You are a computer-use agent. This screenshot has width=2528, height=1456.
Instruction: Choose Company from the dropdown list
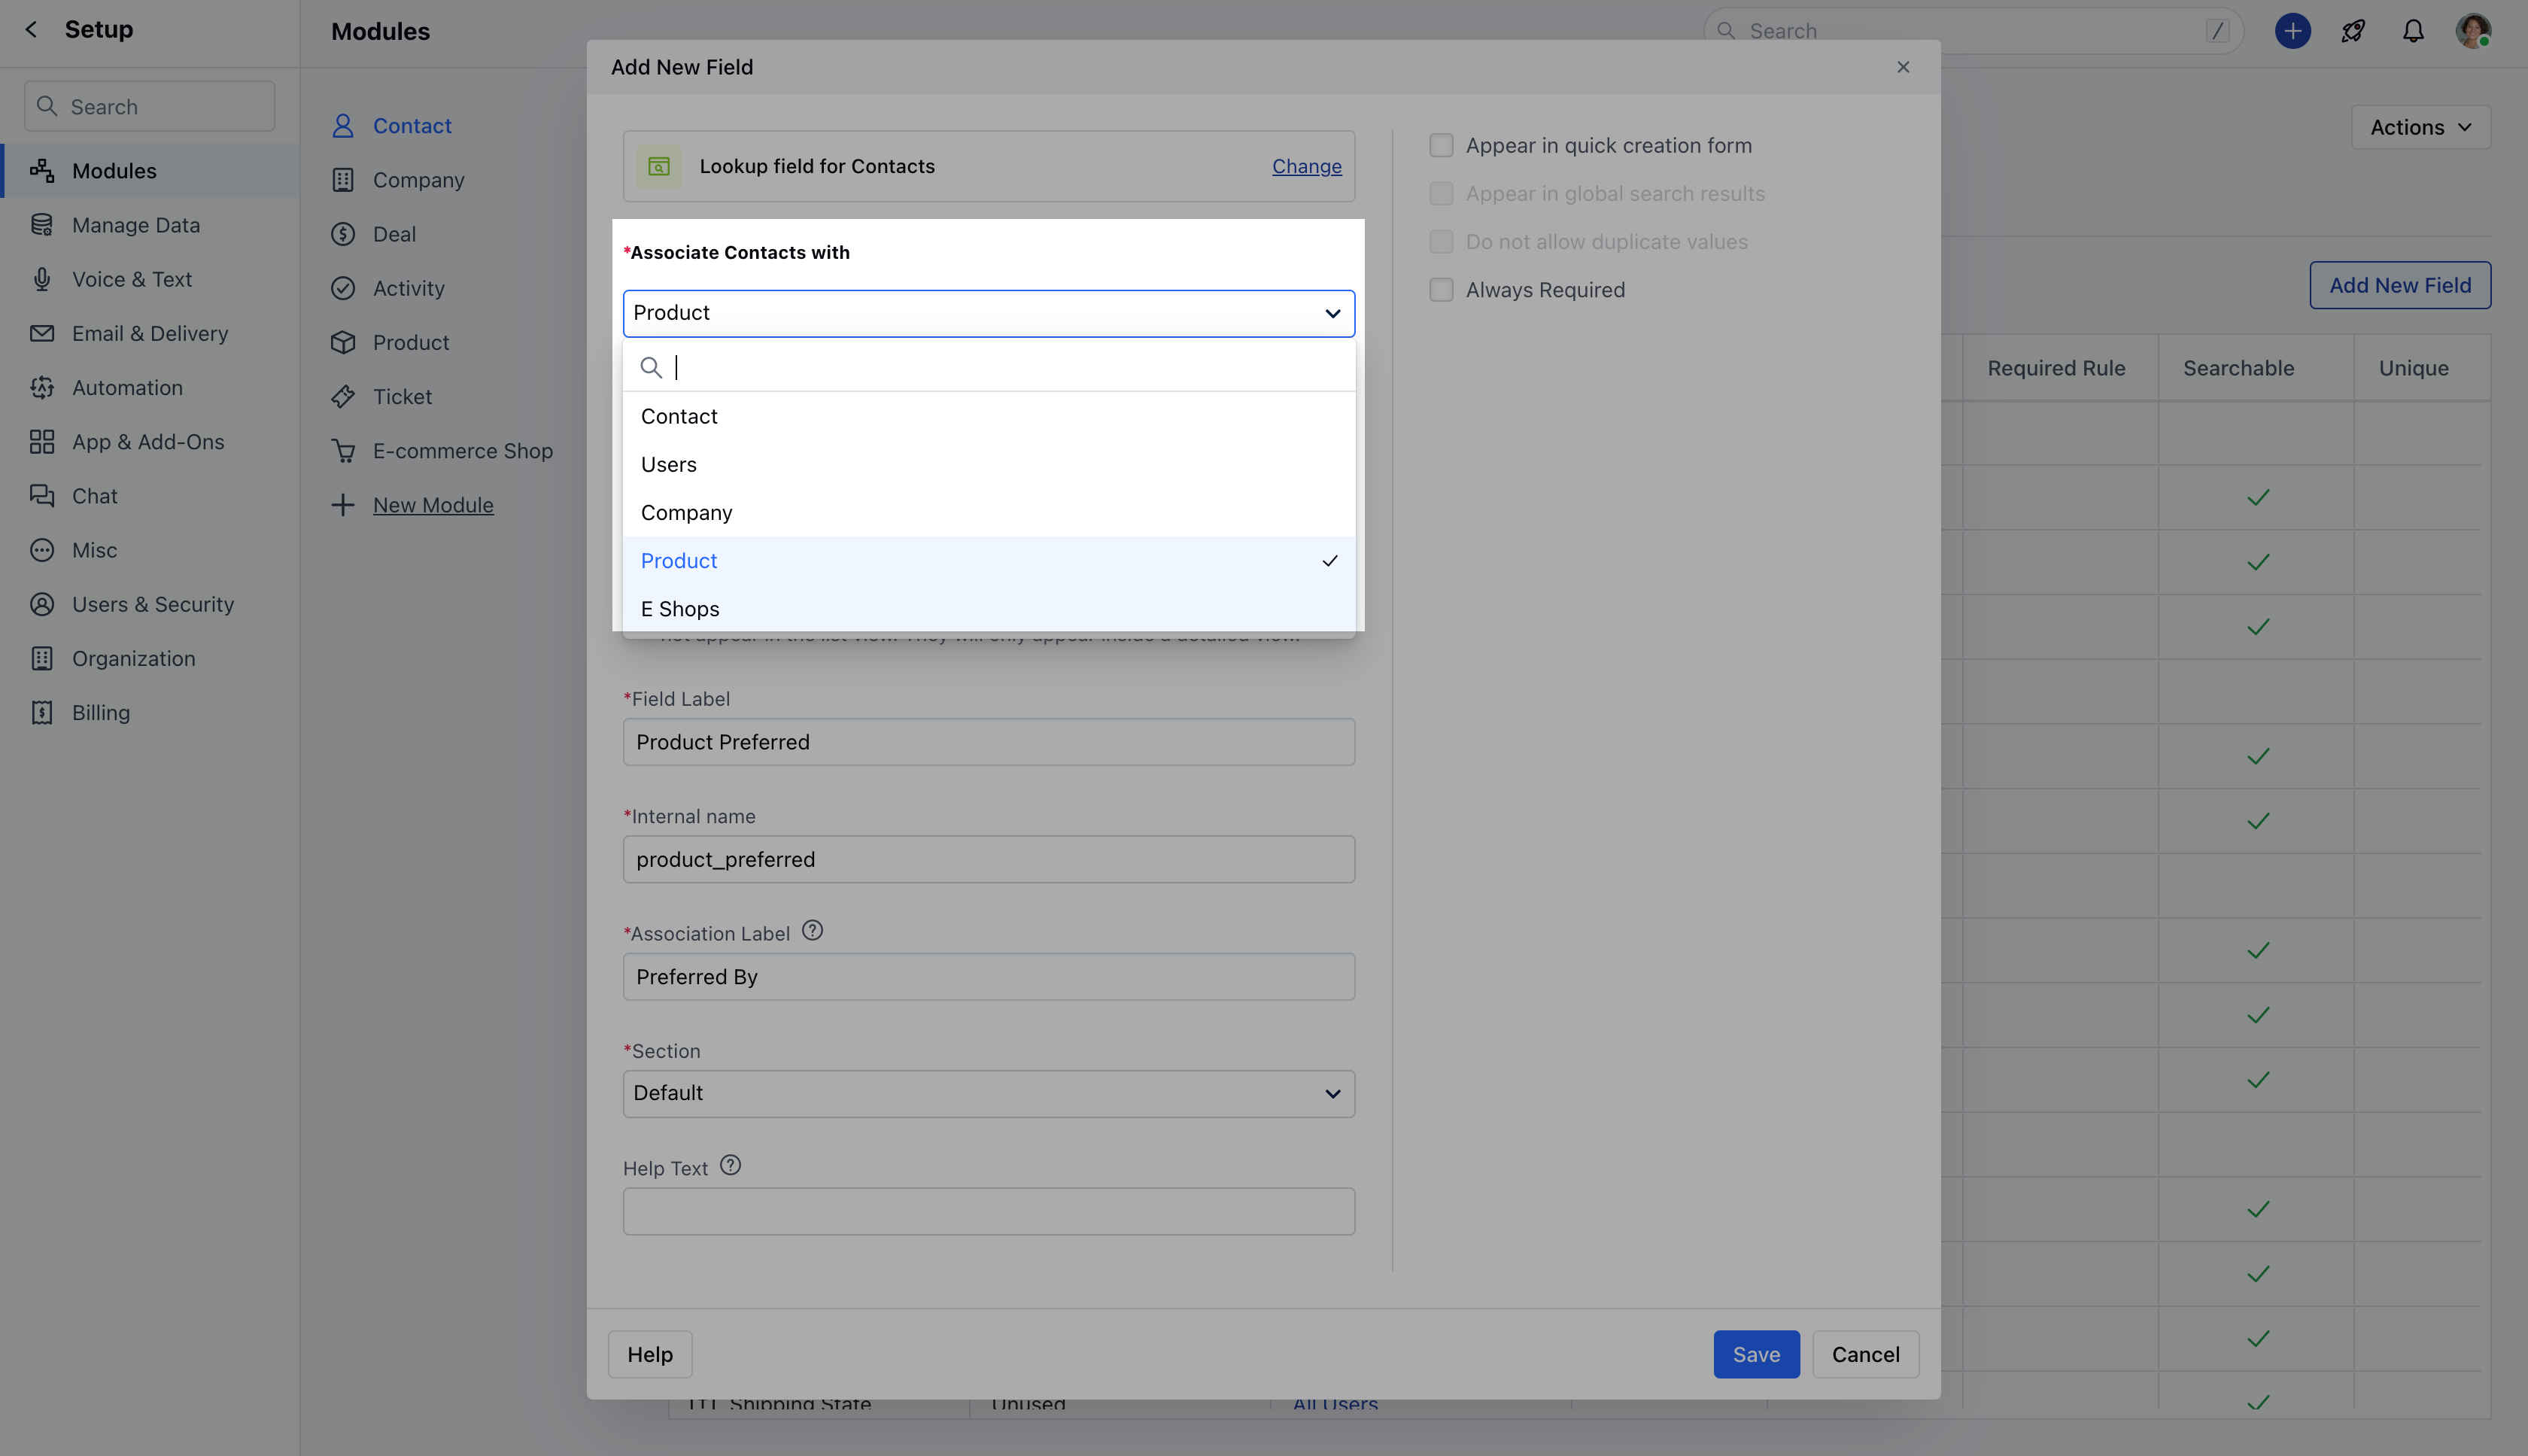[989, 512]
